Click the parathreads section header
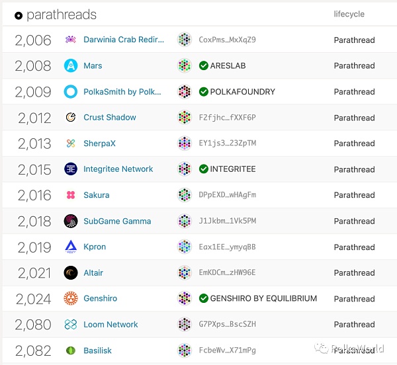The height and width of the screenshot is (365, 397). 61,15
